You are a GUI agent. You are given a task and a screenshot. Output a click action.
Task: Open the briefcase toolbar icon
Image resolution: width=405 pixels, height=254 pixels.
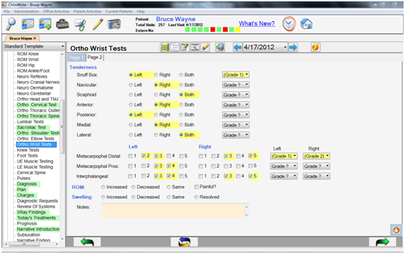tap(63, 25)
